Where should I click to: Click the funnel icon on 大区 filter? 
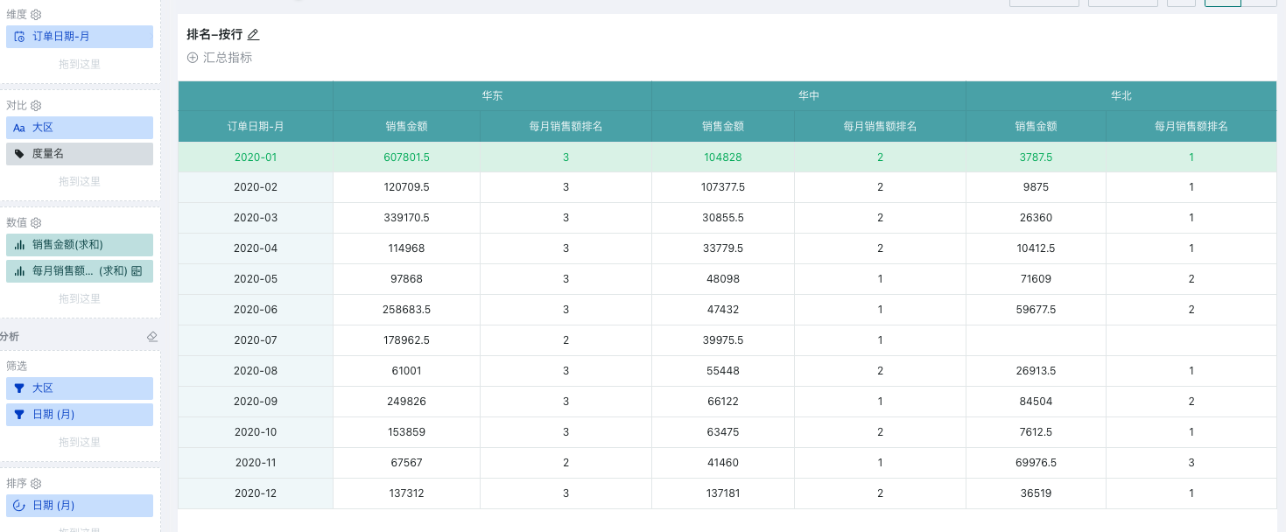(x=19, y=388)
